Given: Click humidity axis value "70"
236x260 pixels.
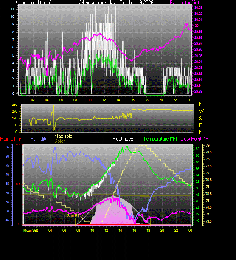Looking at the screenshot, I should click(x=7, y=175).
